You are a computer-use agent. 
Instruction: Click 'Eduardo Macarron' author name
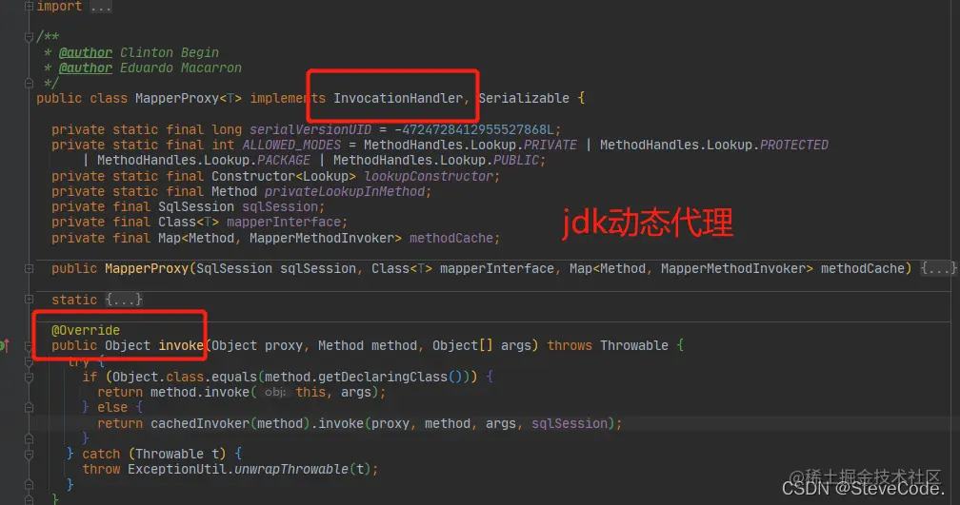pyautogui.click(x=181, y=68)
